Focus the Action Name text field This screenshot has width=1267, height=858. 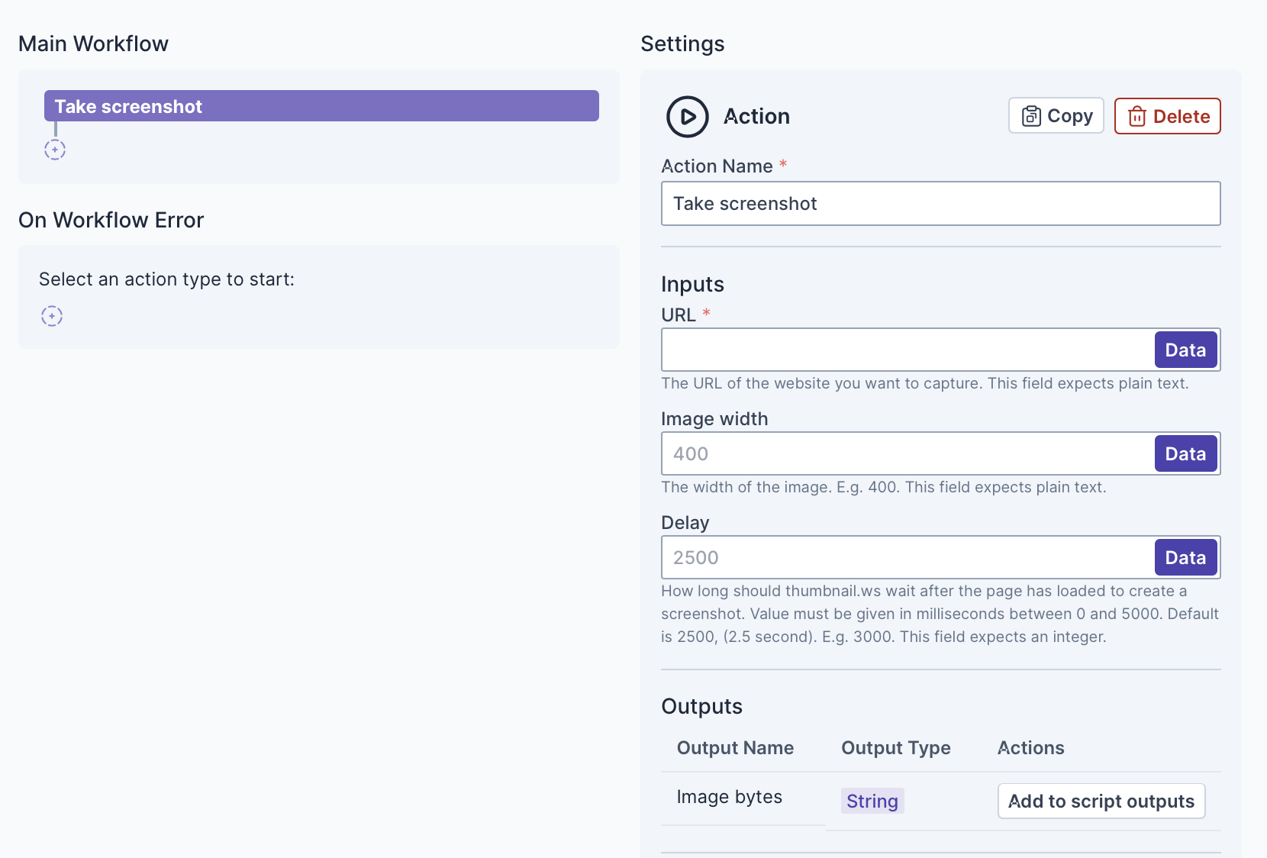(940, 204)
